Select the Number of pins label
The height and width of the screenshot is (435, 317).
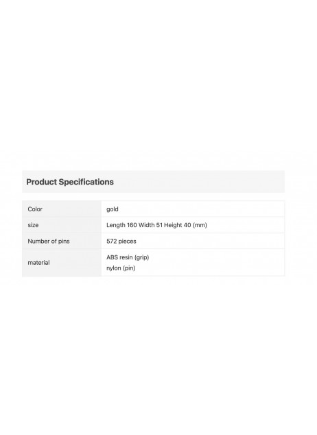[49, 241]
